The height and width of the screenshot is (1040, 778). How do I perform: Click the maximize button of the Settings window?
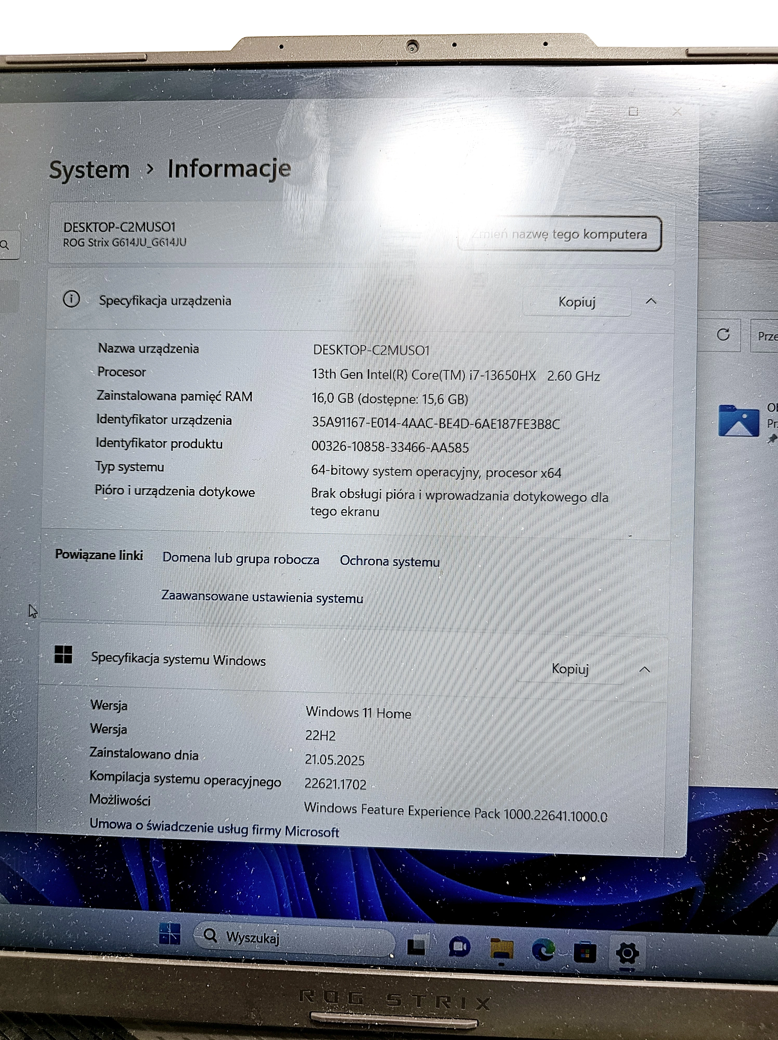coord(633,112)
